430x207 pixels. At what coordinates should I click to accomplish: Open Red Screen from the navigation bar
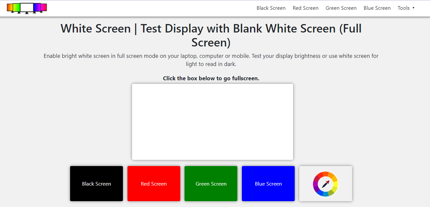tap(305, 8)
